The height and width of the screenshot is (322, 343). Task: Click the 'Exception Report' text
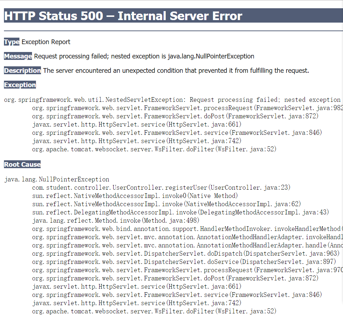pyautogui.click(x=46, y=42)
